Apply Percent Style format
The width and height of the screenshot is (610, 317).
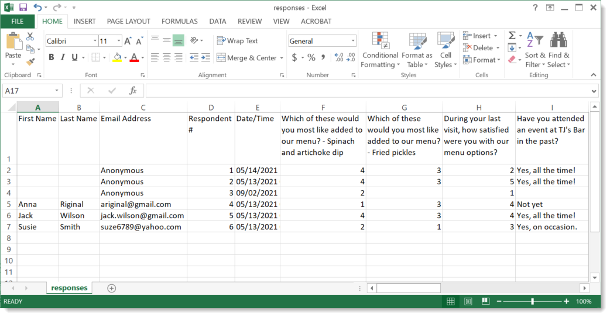[x=311, y=57]
